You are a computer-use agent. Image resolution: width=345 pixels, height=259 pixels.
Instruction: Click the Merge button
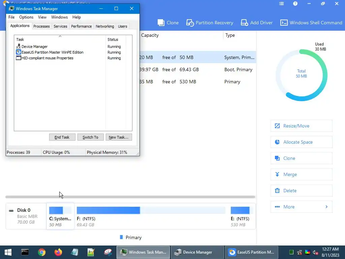point(302,174)
